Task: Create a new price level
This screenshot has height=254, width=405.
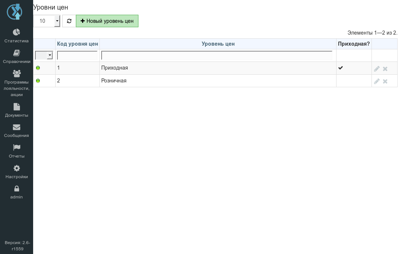Action: (x=107, y=21)
